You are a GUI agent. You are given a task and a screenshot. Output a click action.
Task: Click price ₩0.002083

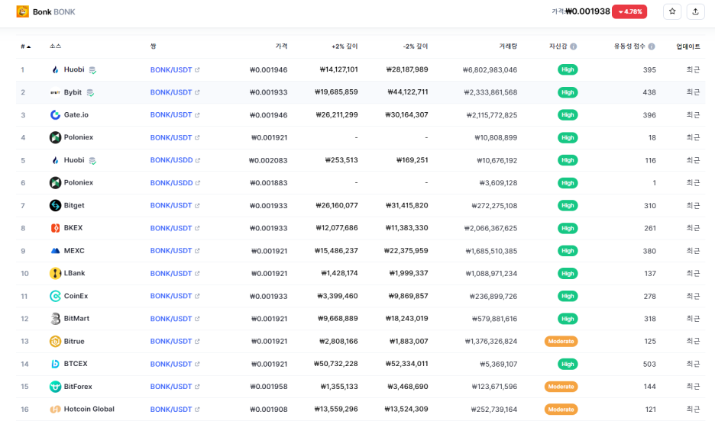(x=268, y=161)
